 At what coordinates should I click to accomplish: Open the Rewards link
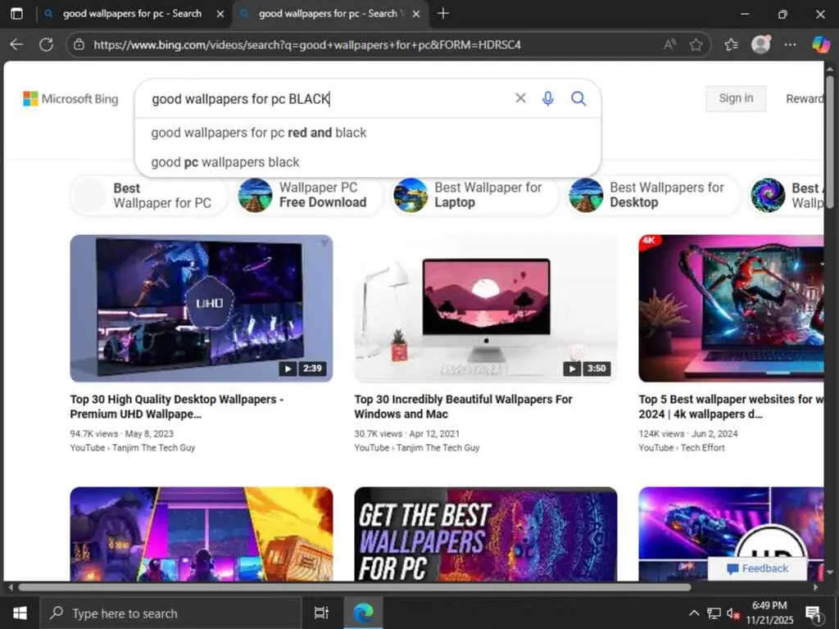(x=805, y=99)
